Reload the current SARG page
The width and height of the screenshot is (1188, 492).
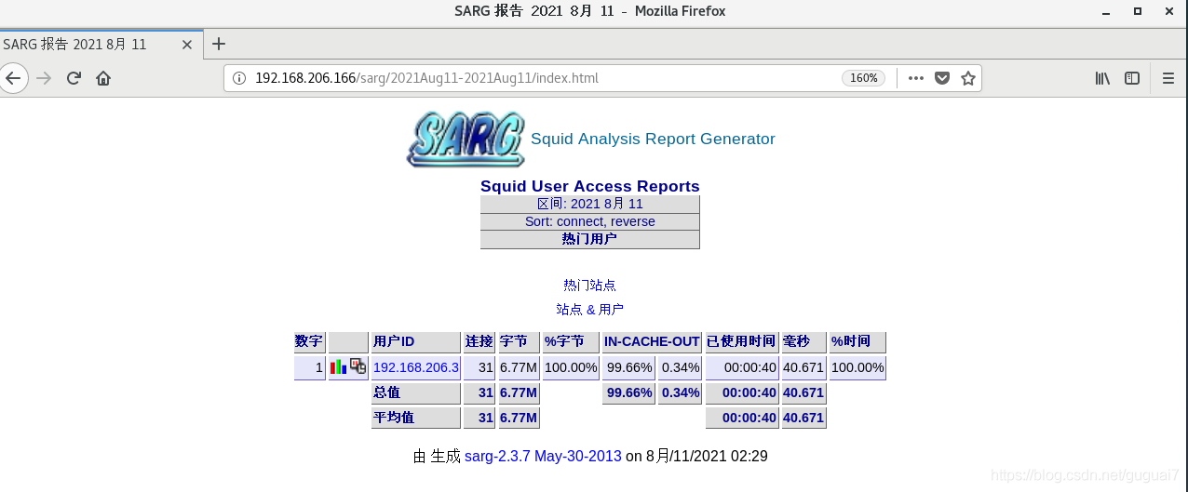tap(74, 78)
